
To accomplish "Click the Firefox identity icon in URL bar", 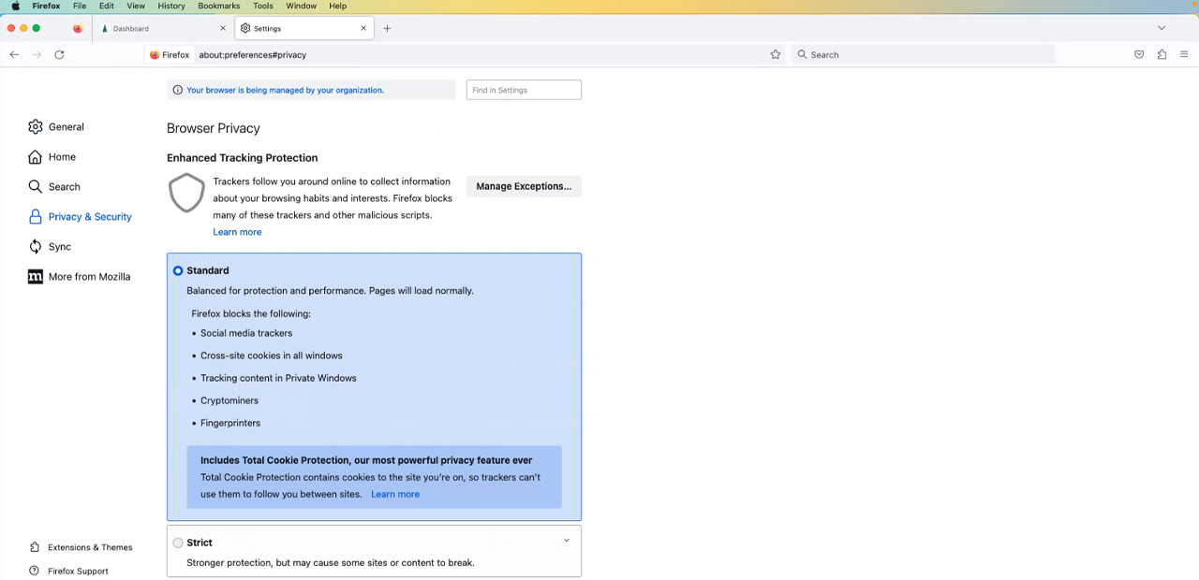I will pos(155,54).
